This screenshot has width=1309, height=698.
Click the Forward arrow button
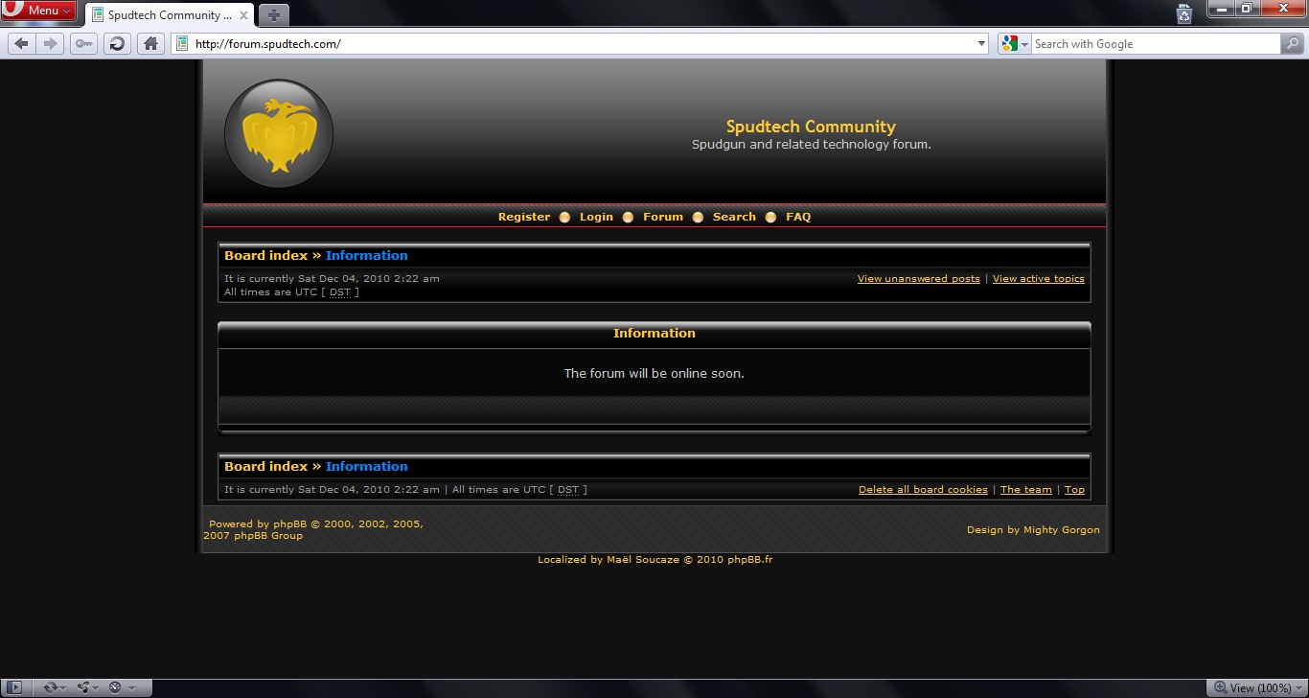51,44
